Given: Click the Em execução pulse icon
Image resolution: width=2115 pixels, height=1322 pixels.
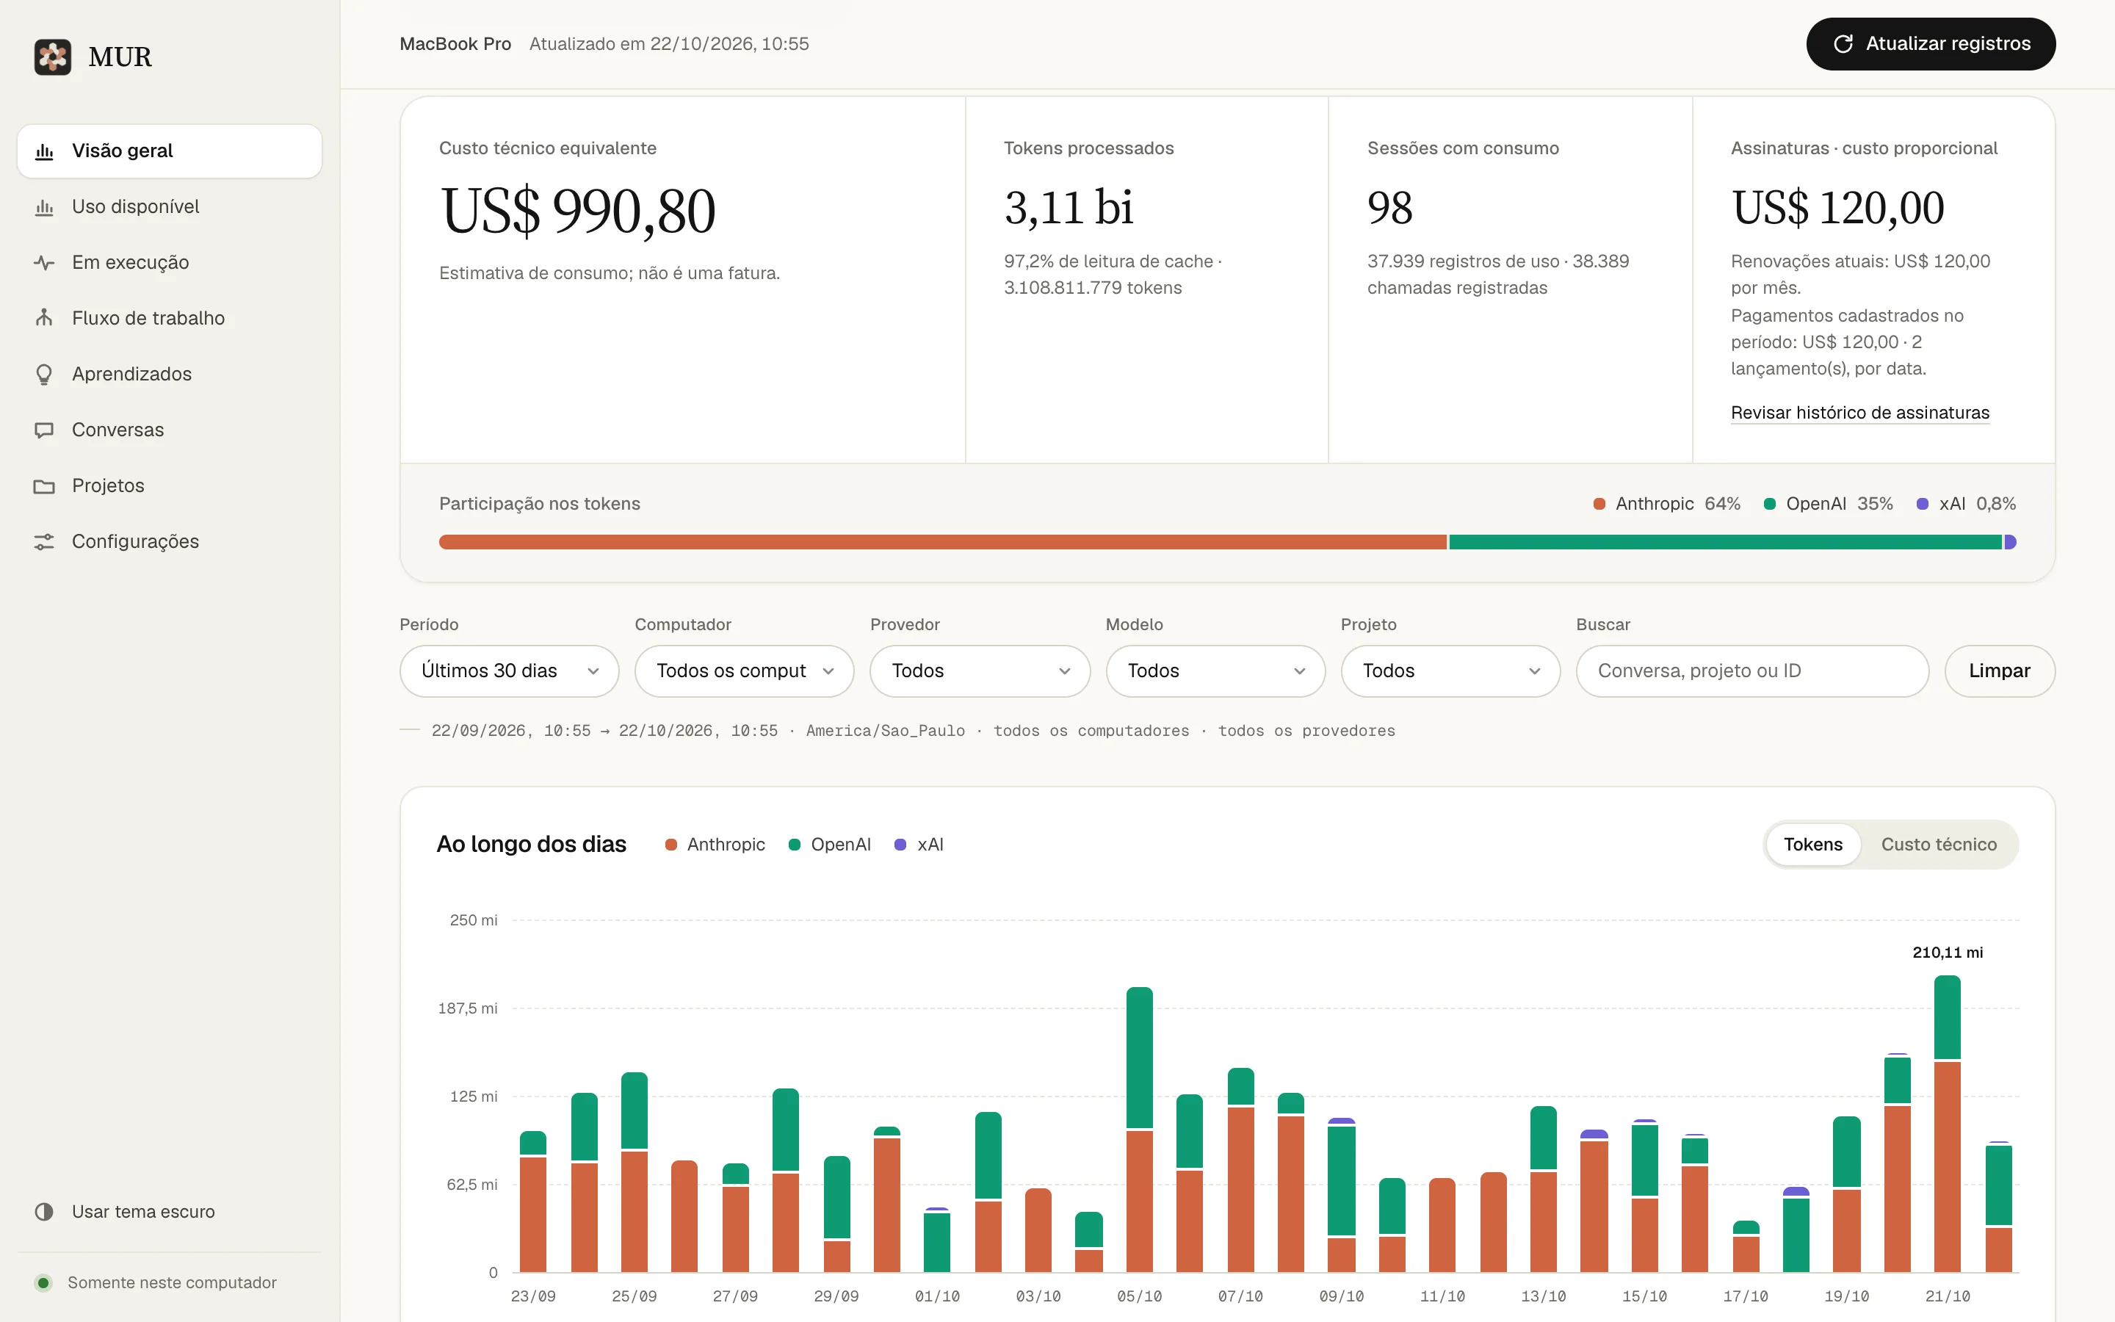Looking at the screenshot, I should coord(44,262).
